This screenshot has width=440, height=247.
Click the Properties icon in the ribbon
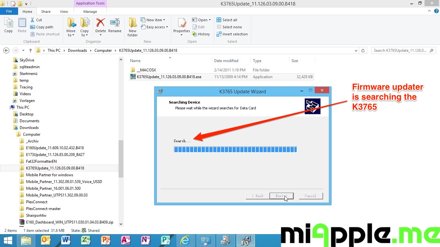181,23
